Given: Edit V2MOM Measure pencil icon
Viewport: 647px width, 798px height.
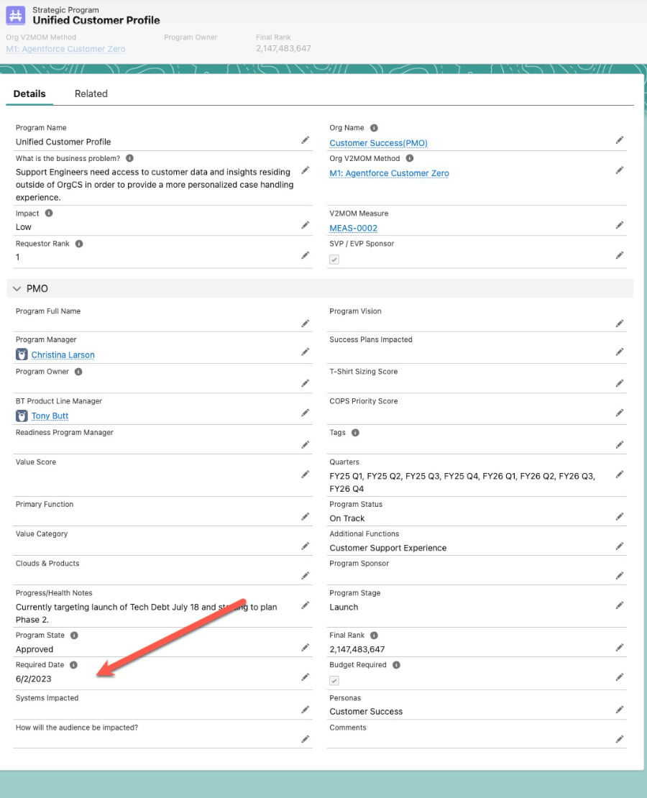Looking at the screenshot, I should 620,225.
